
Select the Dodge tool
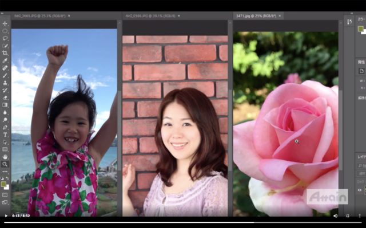pyautogui.click(x=5, y=120)
